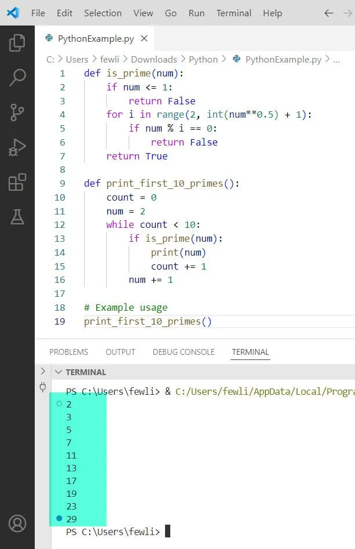Open the Run and Debug view
Image resolution: width=355 pixels, height=549 pixels.
[17, 147]
